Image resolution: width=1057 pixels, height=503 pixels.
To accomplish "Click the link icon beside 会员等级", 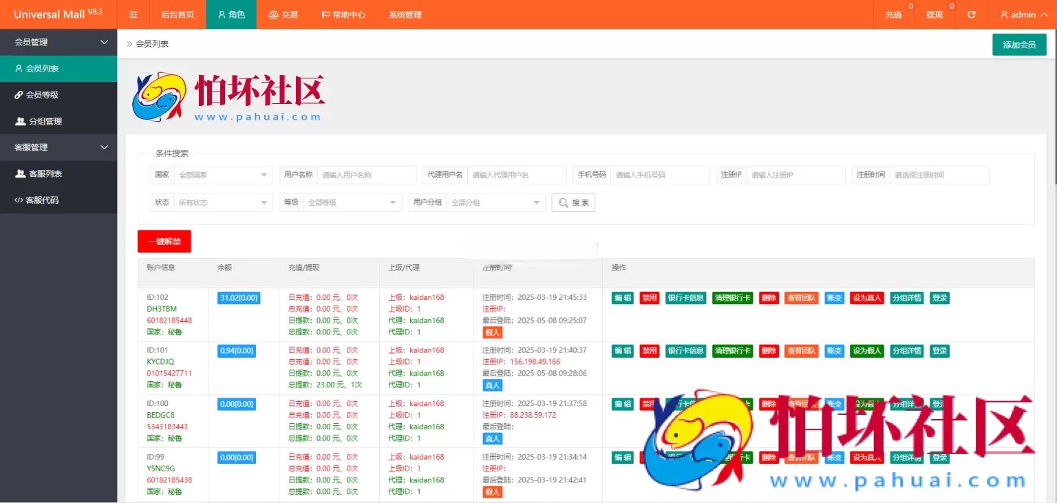I will pyautogui.click(x=18, y=94).
